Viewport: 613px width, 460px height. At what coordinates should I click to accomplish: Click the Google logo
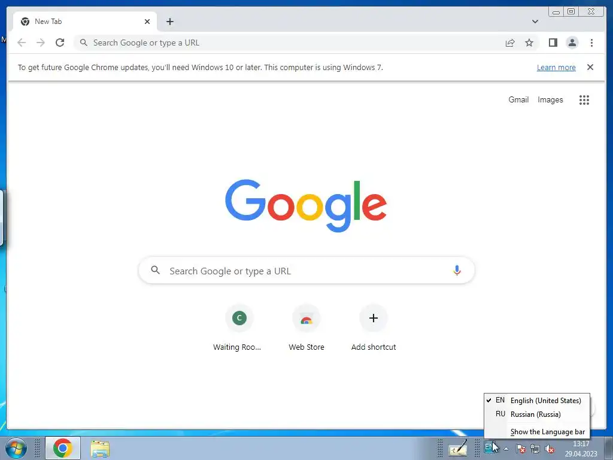(306, 206)
